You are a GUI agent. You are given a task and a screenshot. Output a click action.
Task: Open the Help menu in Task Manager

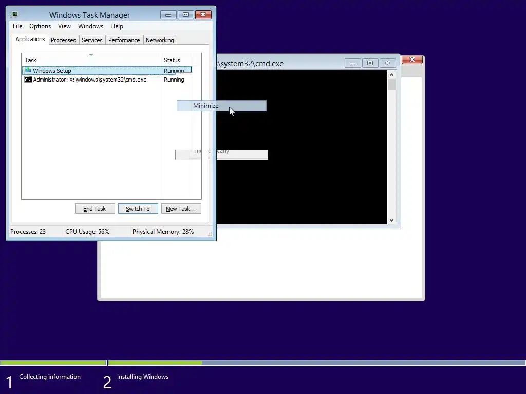(117, 26)
